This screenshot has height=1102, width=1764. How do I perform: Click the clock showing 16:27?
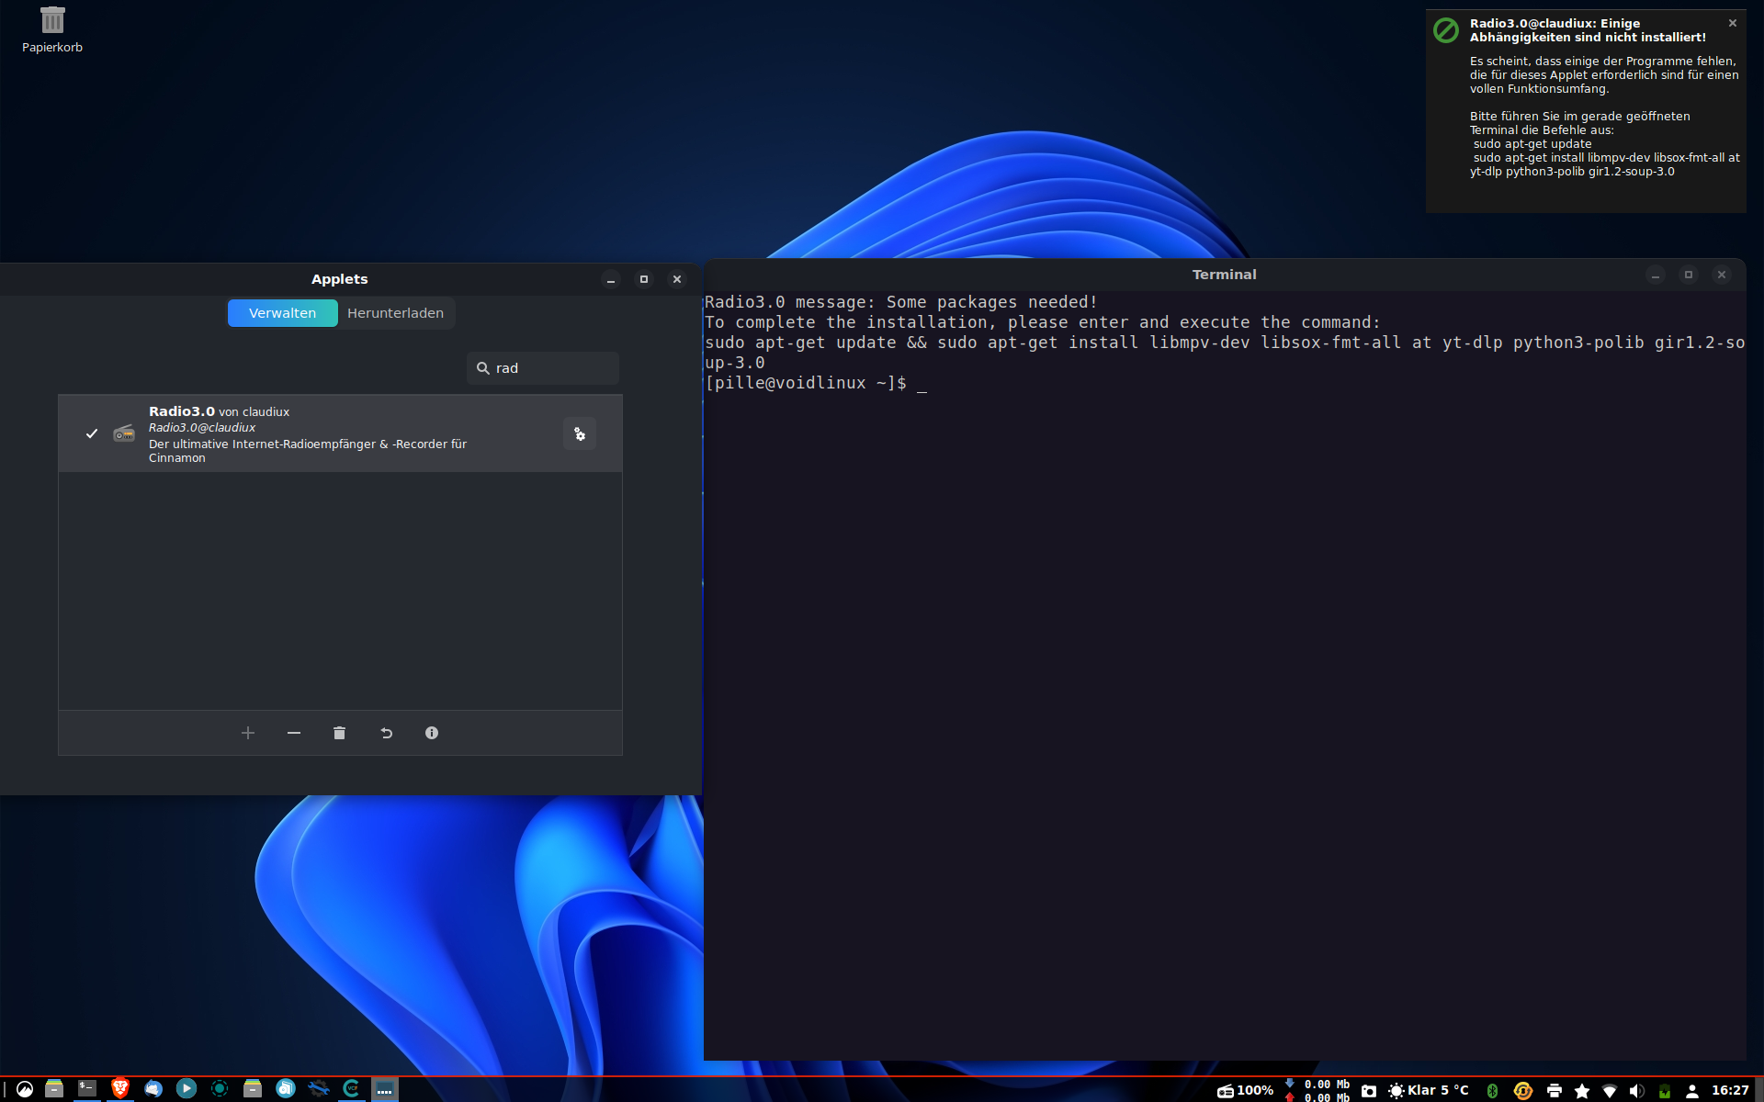[x=1730, y=1090]
